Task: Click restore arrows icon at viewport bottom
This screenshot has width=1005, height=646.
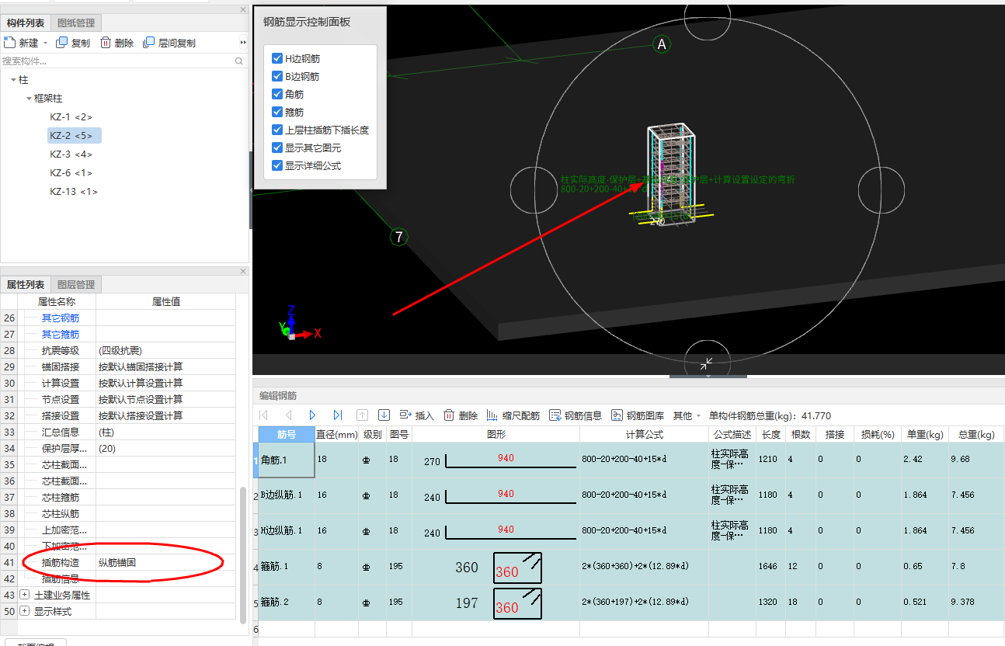Action: click(707, 363)
